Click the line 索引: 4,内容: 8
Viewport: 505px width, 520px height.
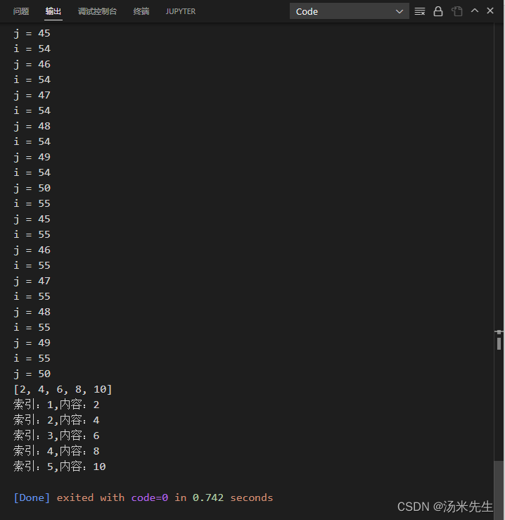56,451
